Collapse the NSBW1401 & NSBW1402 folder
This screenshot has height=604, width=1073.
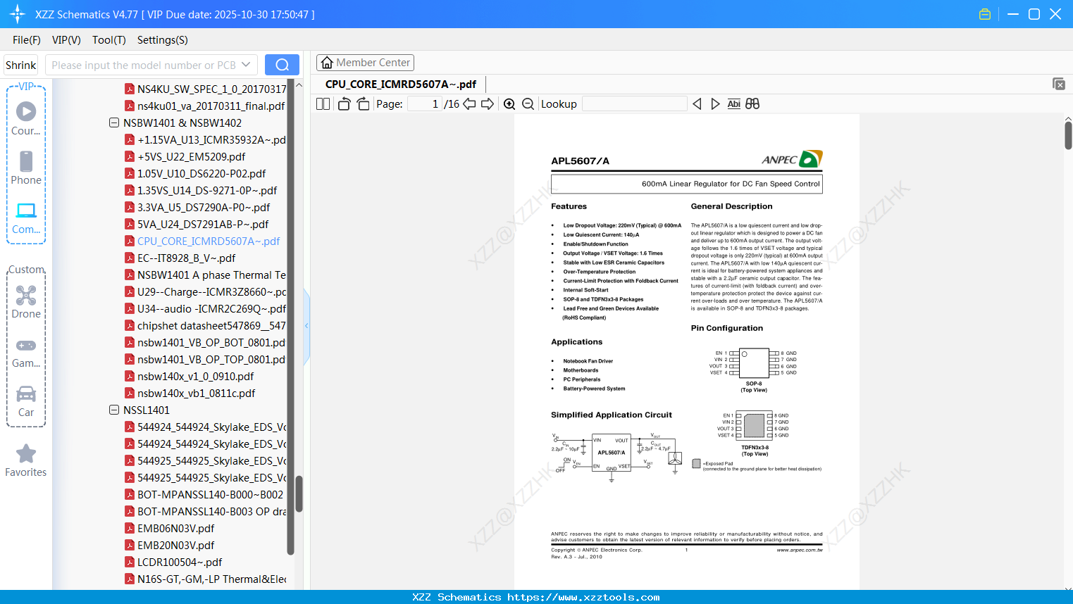point(113,122)
